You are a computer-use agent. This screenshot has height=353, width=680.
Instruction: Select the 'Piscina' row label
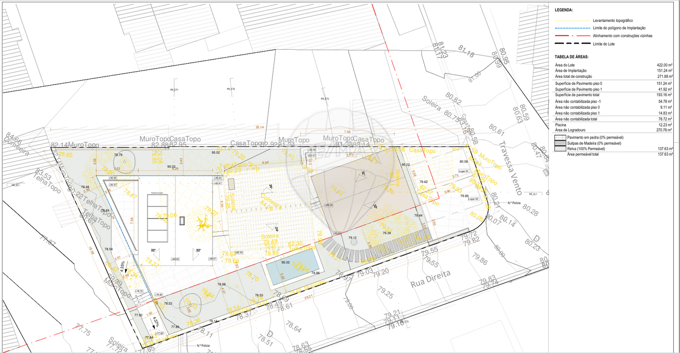(560, 125)
